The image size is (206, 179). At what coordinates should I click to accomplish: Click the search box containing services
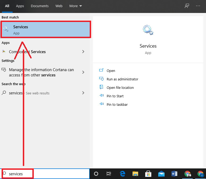point(45,174)
